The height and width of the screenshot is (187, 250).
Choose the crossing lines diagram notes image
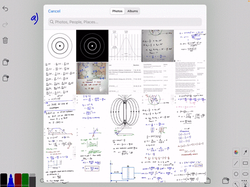92,143
